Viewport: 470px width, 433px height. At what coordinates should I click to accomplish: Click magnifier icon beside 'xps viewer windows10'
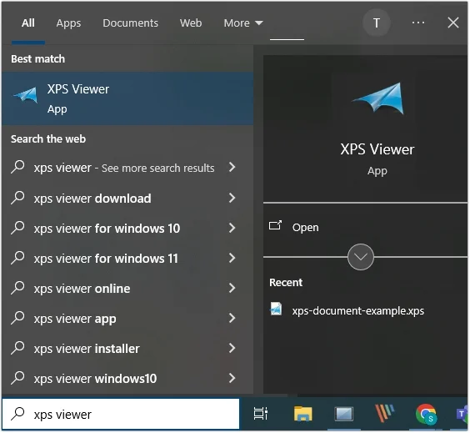point(17,378)
